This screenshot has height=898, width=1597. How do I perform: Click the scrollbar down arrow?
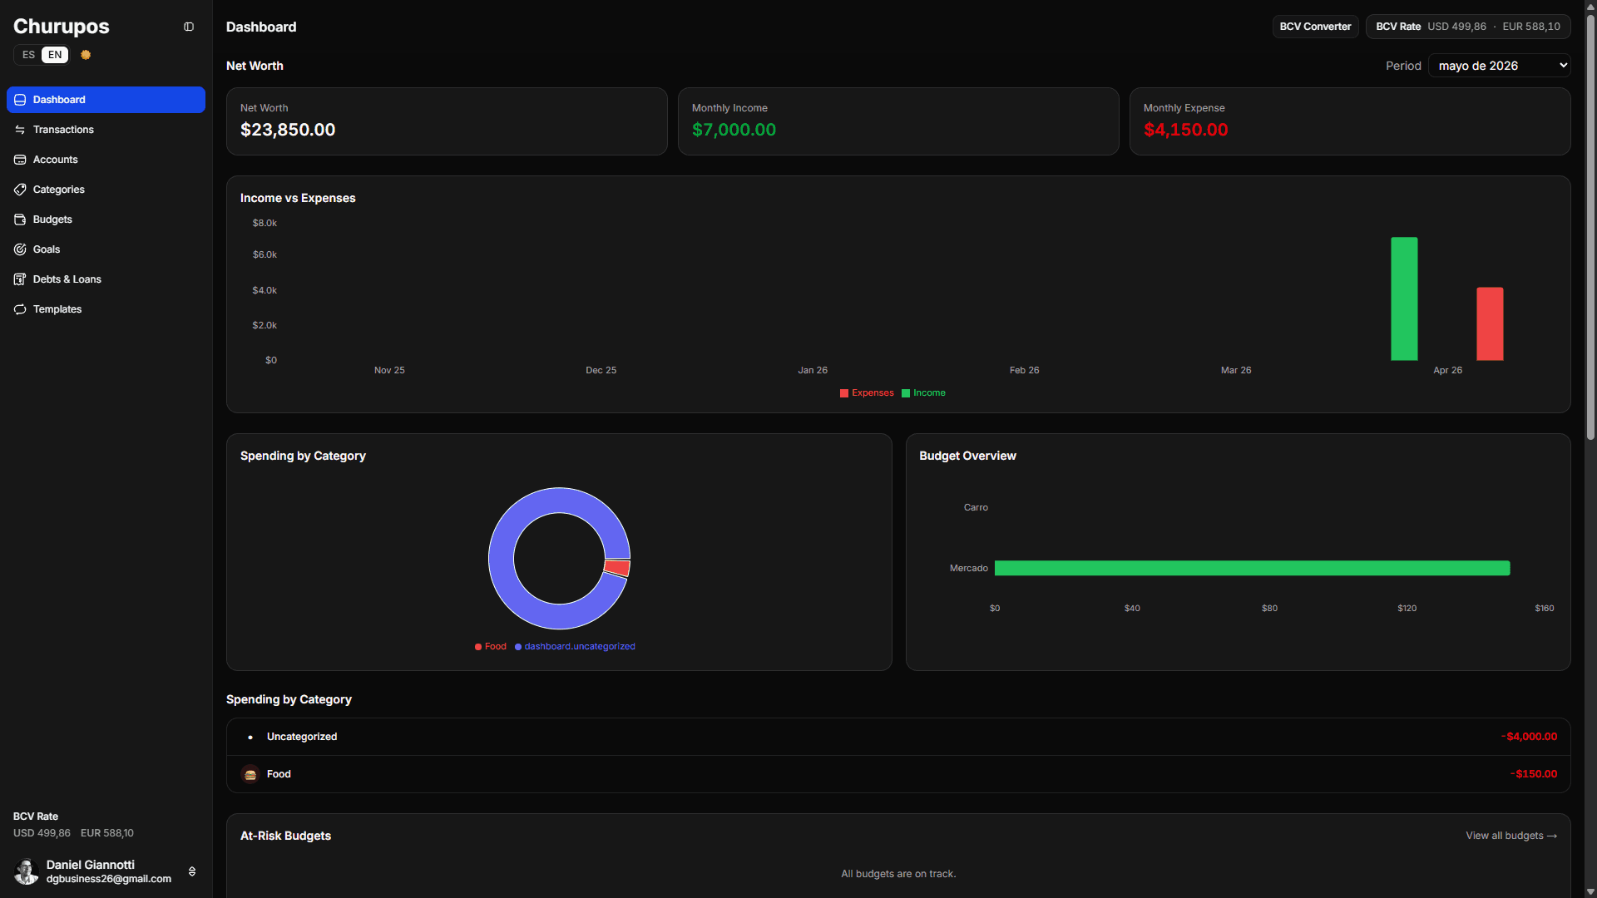pyautogui.click(x=1590, y=891)
